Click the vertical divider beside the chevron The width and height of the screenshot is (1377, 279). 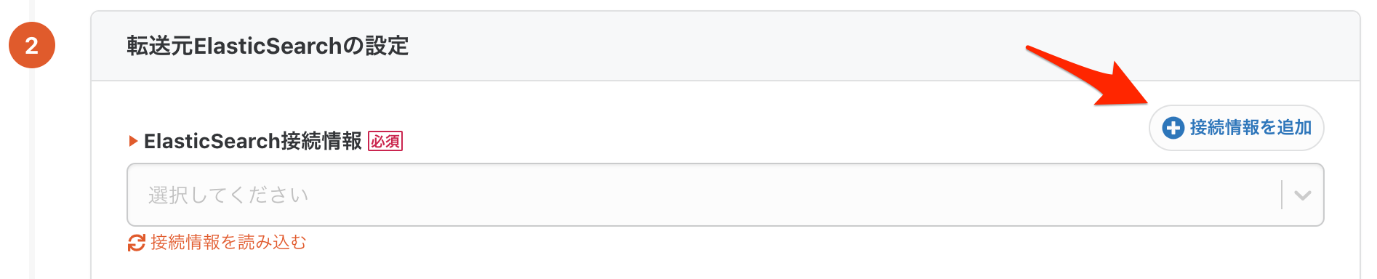click(x=1282, y=195)
